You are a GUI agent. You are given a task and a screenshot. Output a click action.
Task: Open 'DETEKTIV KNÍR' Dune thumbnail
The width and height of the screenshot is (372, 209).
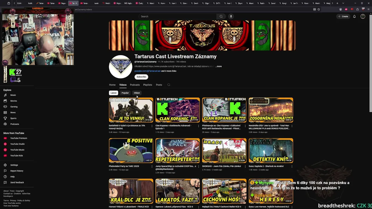[x=271, y=151]
